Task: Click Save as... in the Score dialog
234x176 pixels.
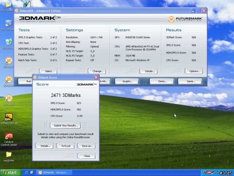Action: 87,146
